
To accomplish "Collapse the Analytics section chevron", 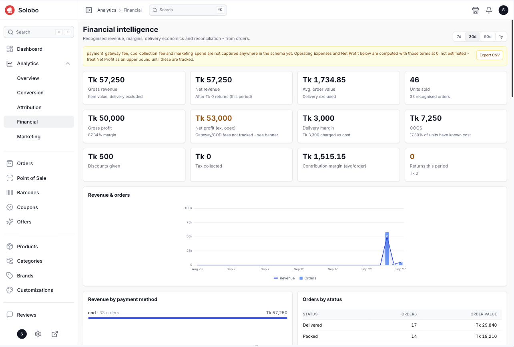I will 68,64.
